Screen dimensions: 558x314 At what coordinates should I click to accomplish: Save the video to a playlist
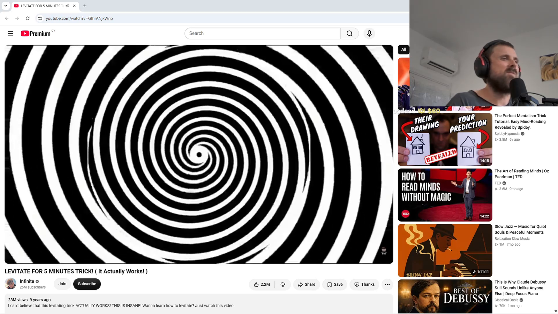click(x=335, y=285)
